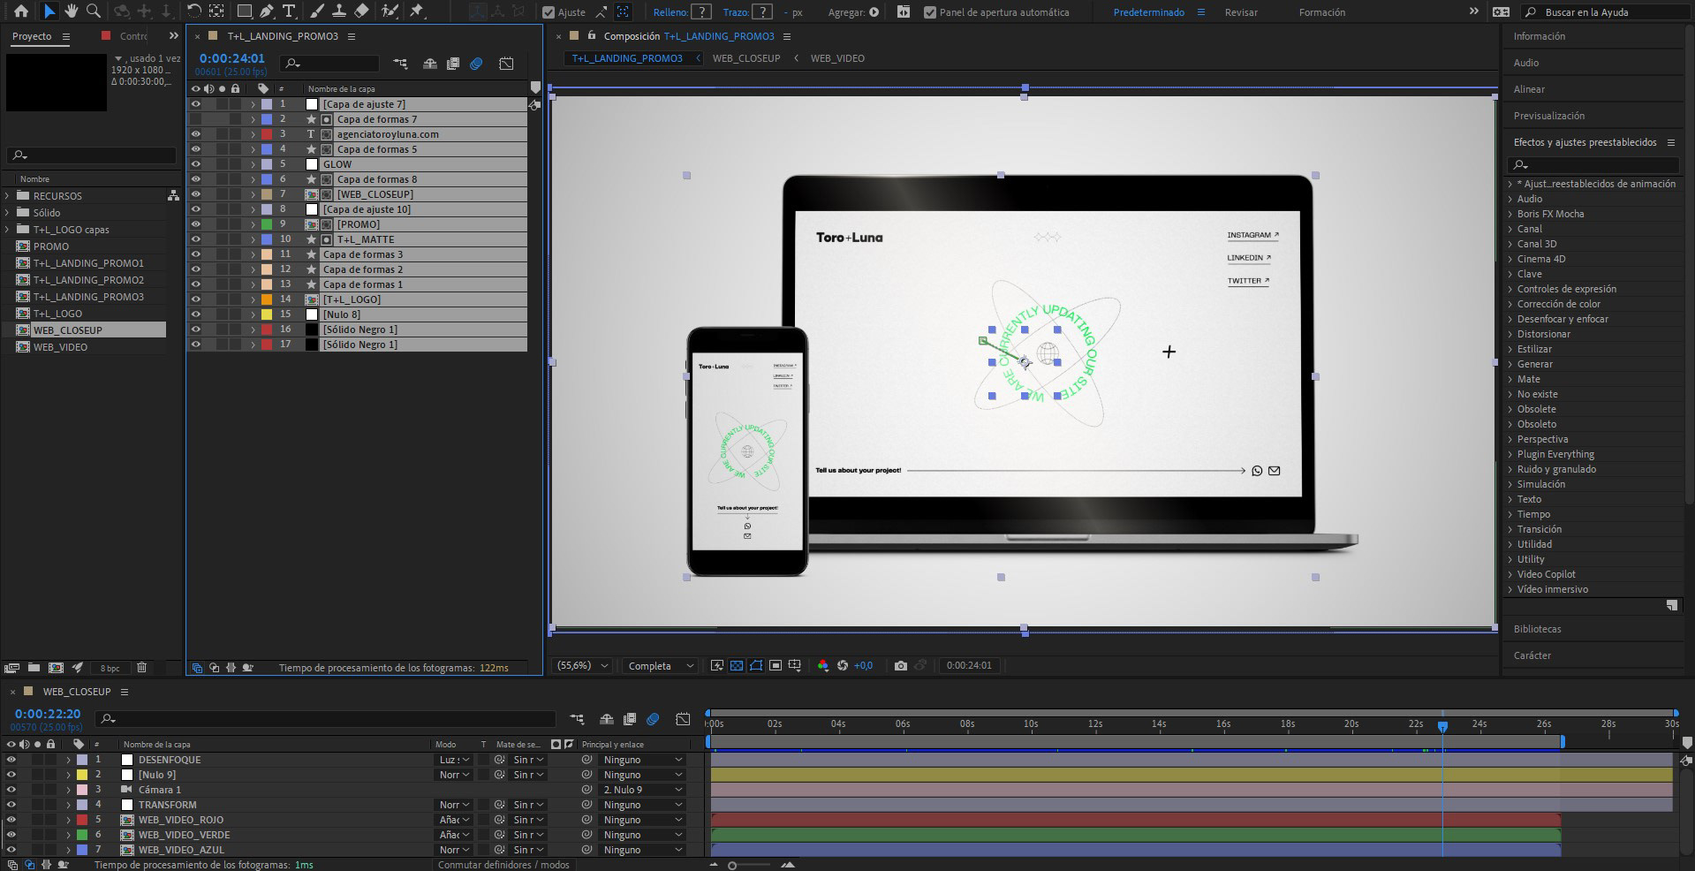The image size is (1695, 871).
Task: Toggle mask and shape path visibility
Action: point(756,665)
